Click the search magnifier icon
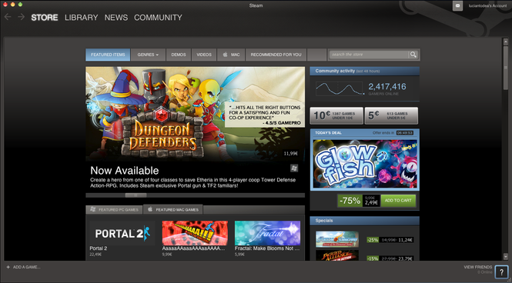The height and width of the screenshot is (283, 512). tap(413, 55)
